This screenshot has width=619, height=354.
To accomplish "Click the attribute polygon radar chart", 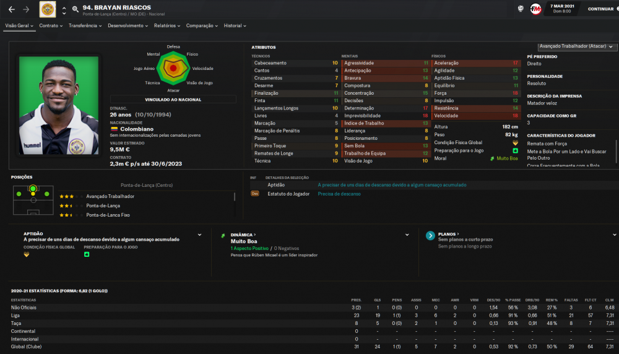I will (x=173, y=68).
